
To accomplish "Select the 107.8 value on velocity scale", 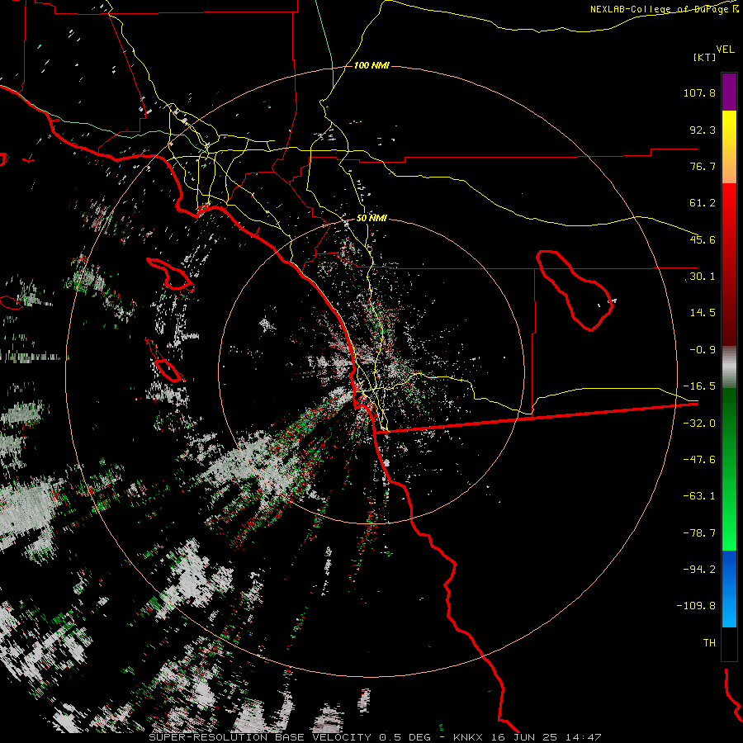I will [x=699, y=92].
